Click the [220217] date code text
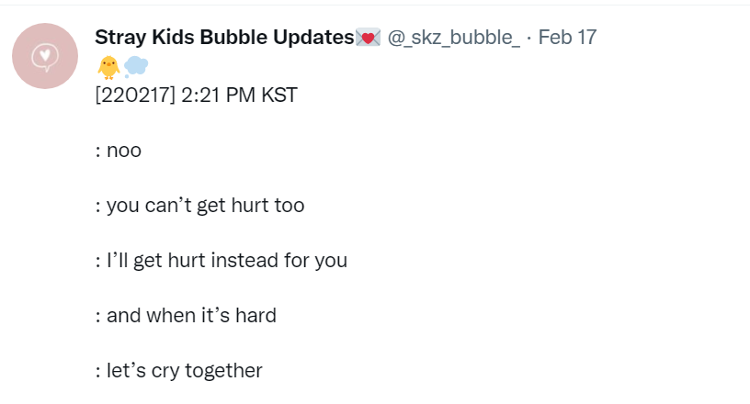Screen dimensions: 750x404 click(135, 95)
